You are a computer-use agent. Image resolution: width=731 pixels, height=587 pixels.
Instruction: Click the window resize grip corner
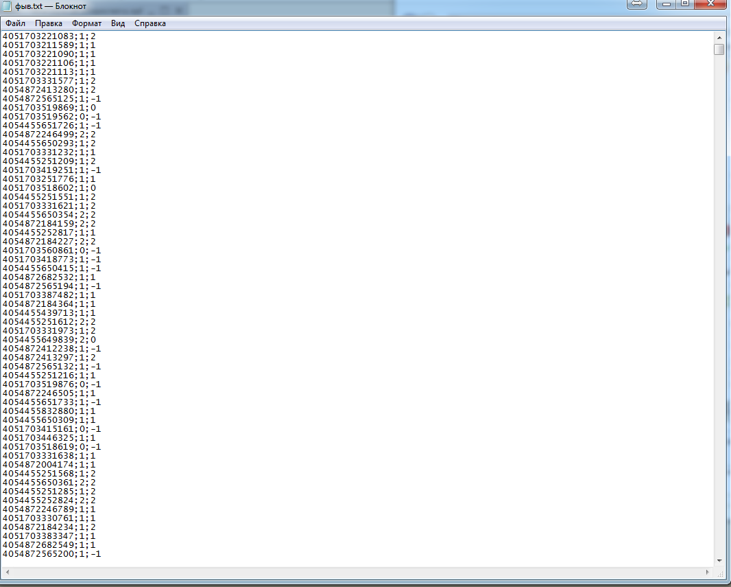[720, 573]
